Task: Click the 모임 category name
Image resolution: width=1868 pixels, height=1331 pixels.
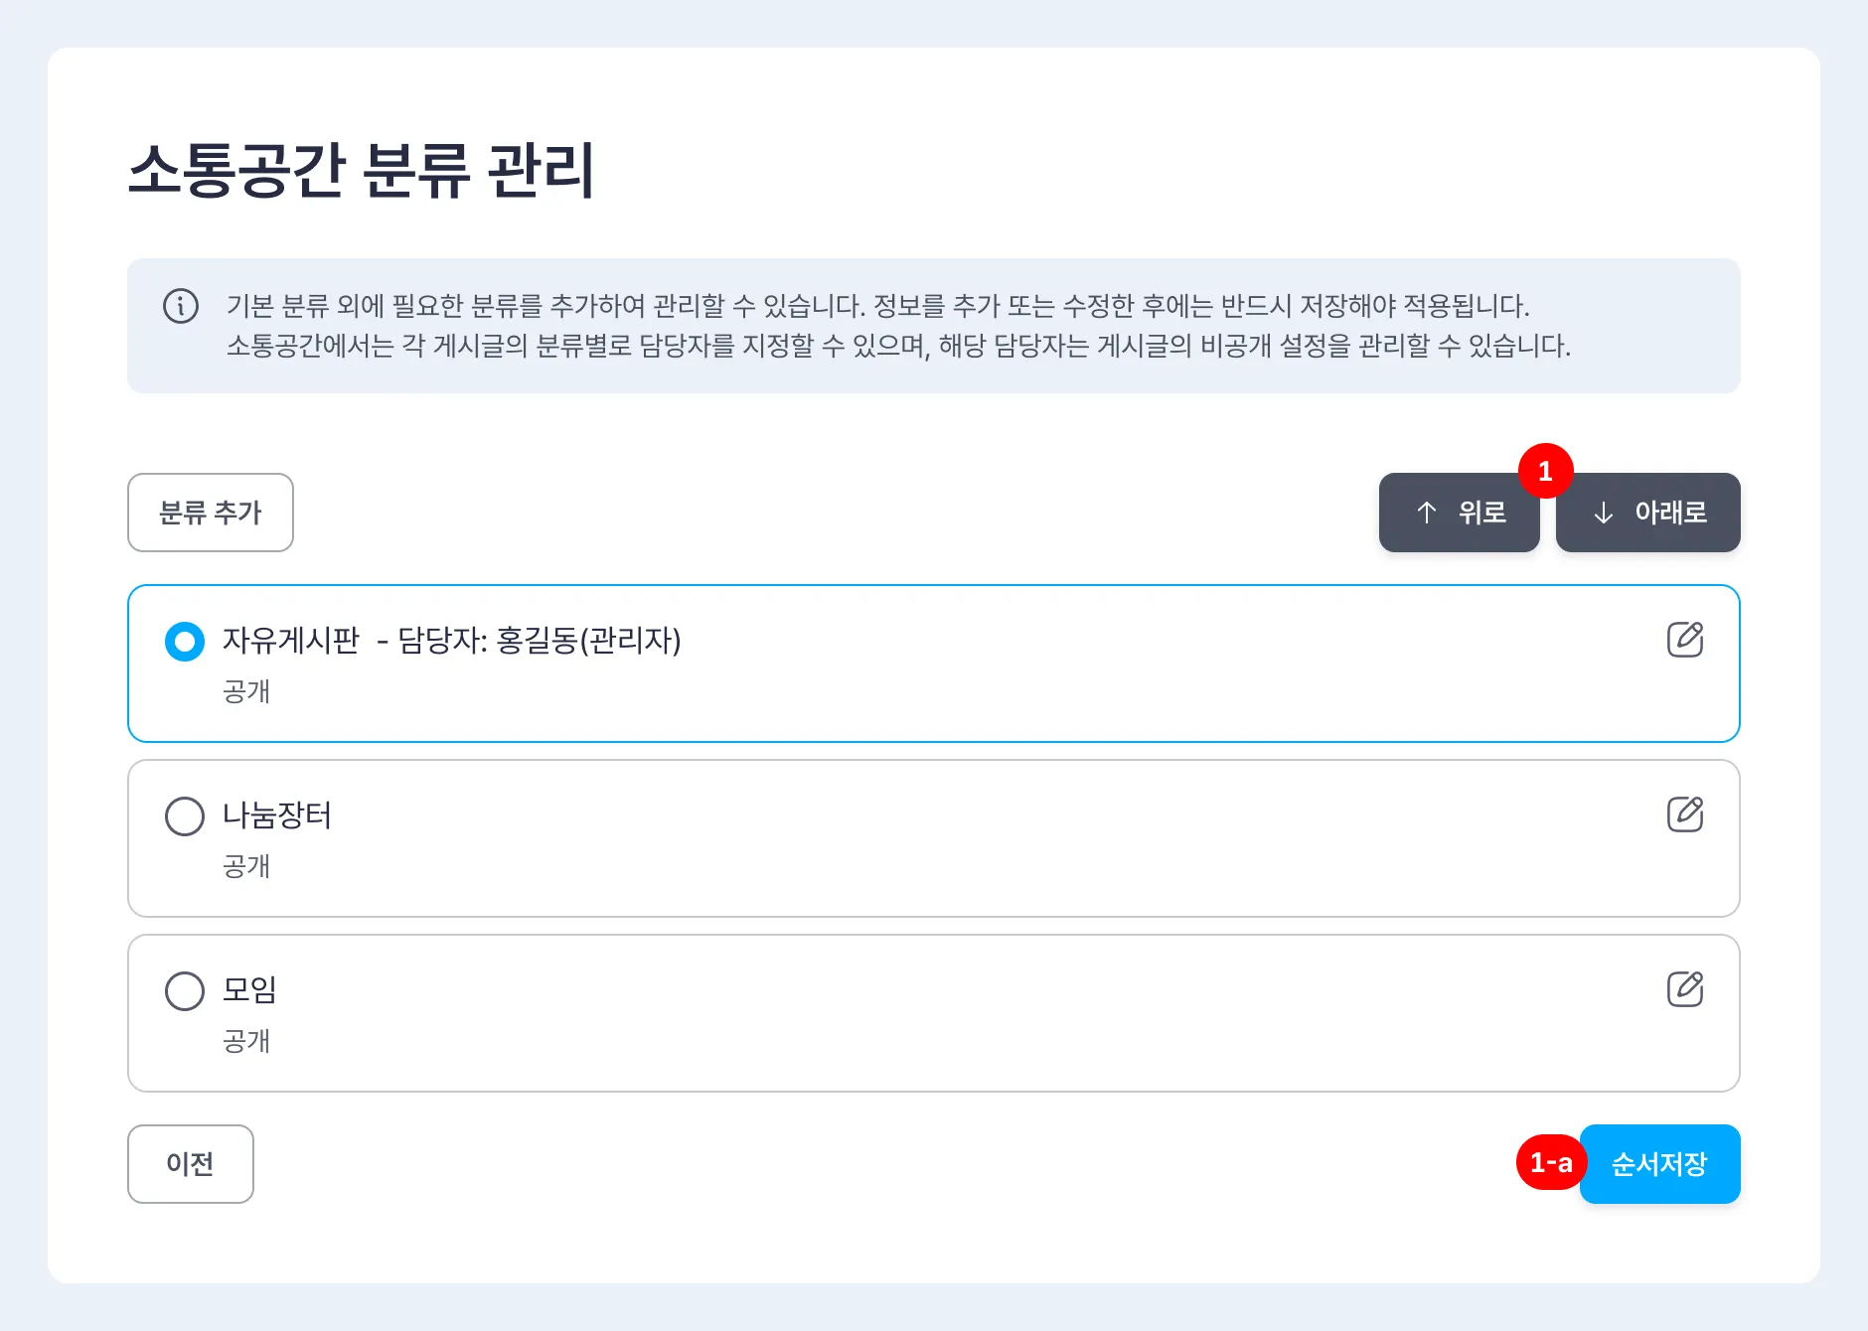Action: pyautogui.click(x=249, y=989)
